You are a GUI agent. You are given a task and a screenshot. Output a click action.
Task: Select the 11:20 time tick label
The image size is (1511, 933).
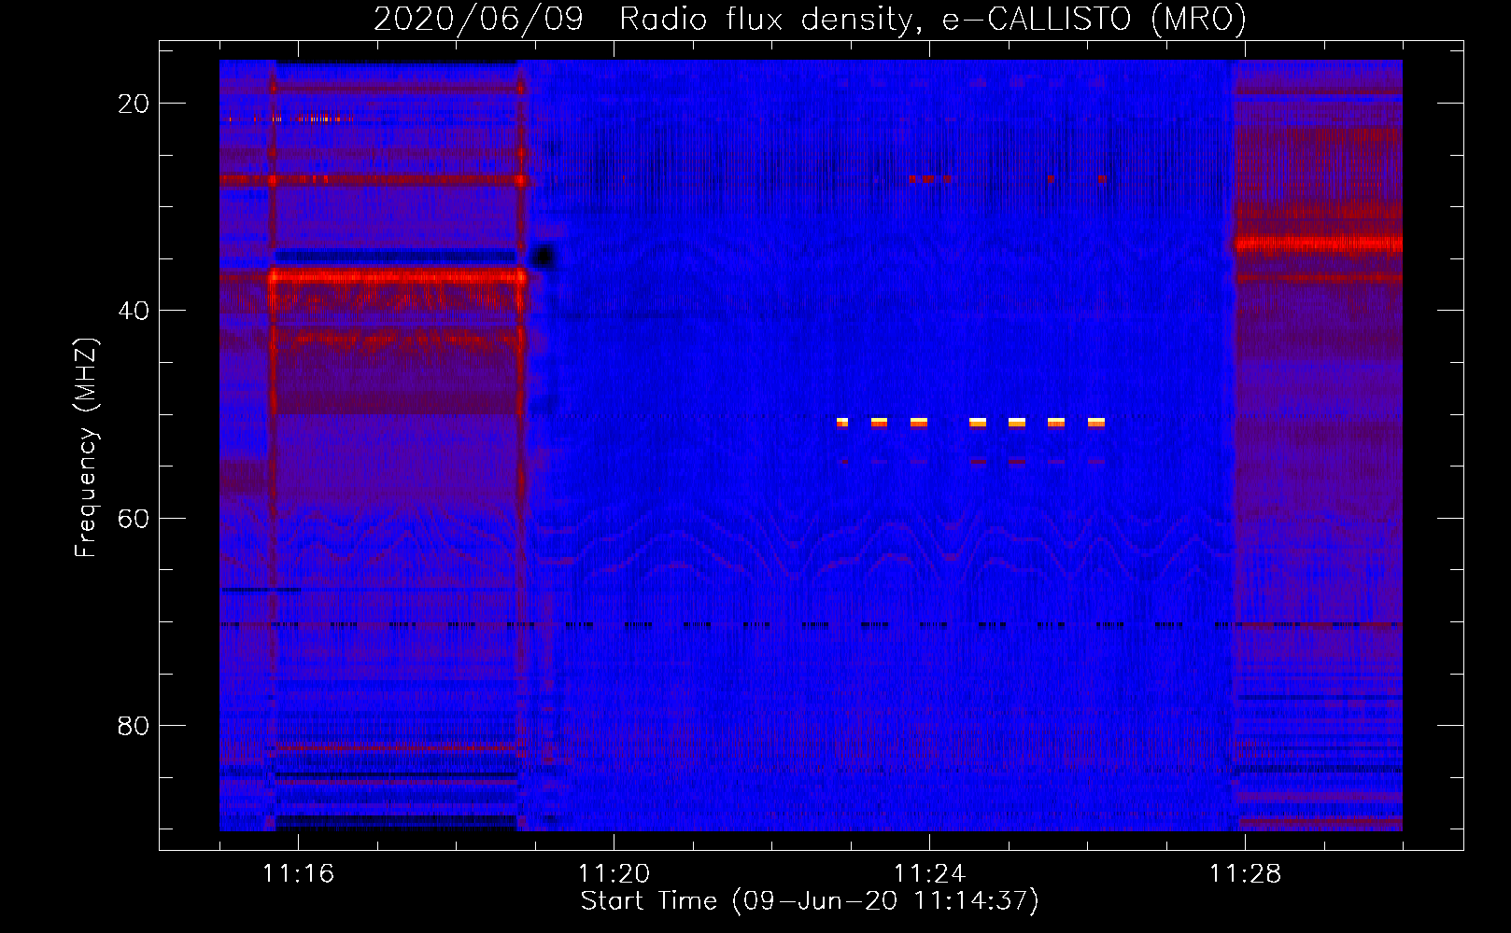pos(614,873)
